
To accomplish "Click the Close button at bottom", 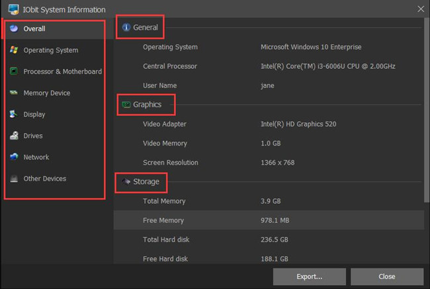I will pos(387,276).
